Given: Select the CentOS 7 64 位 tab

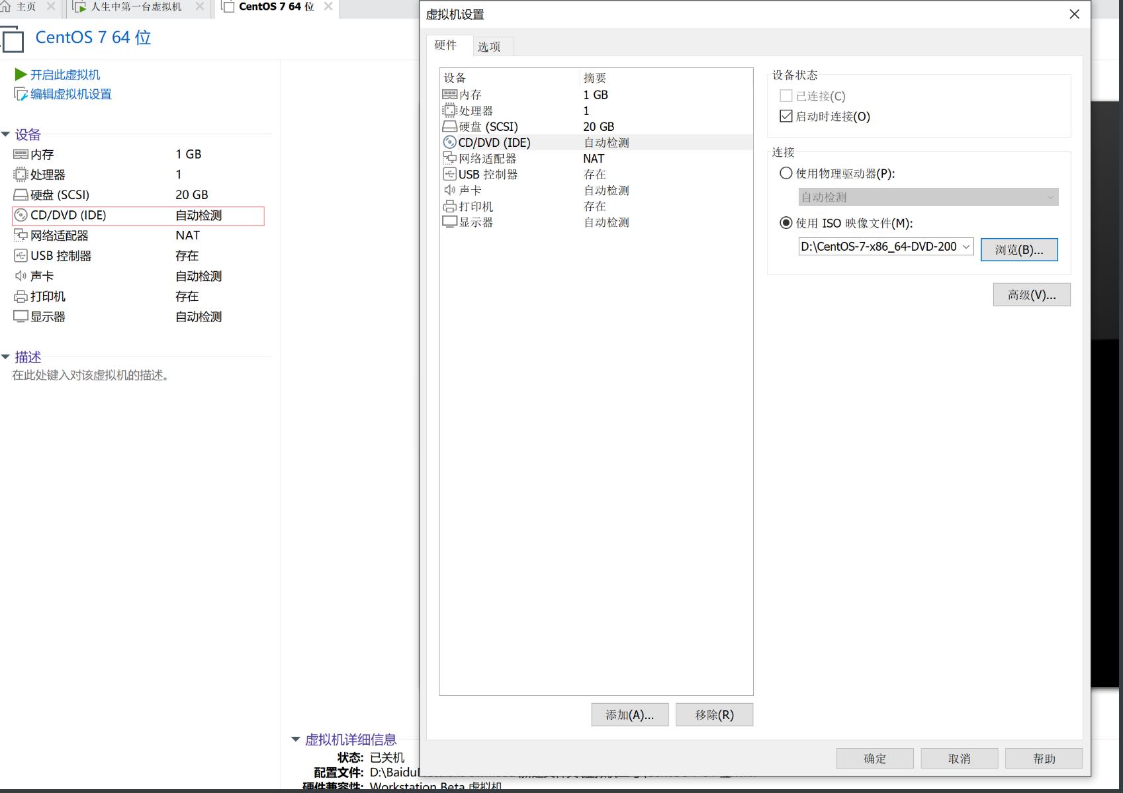Looking at the screenshot, I should coord(276,7).
